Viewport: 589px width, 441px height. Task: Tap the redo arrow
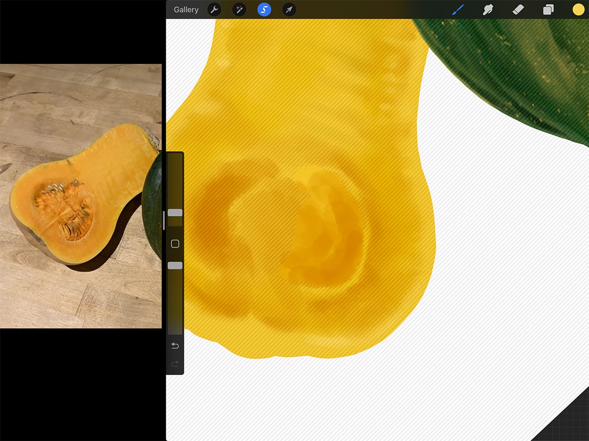[174, 364]
